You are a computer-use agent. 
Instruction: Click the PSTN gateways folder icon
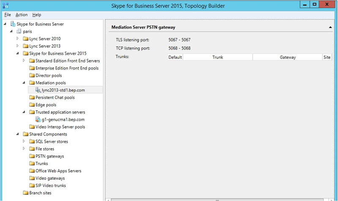(x=32, y=156)
